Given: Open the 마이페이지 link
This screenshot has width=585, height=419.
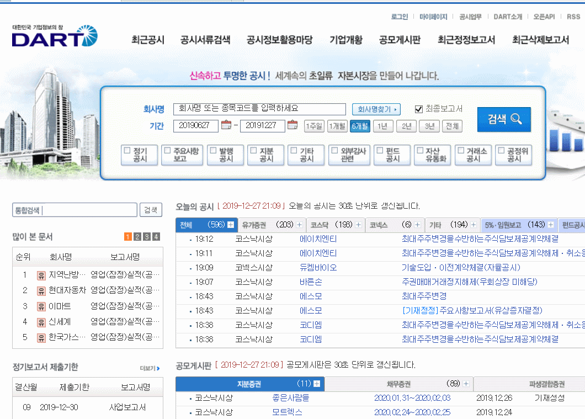Looking at the screenshot, I should coord(433,17).
